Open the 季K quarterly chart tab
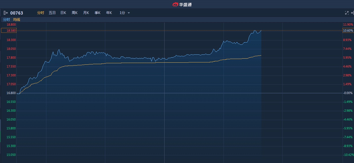Viewport: 354px width, 163px height. [x=98, y=13]
